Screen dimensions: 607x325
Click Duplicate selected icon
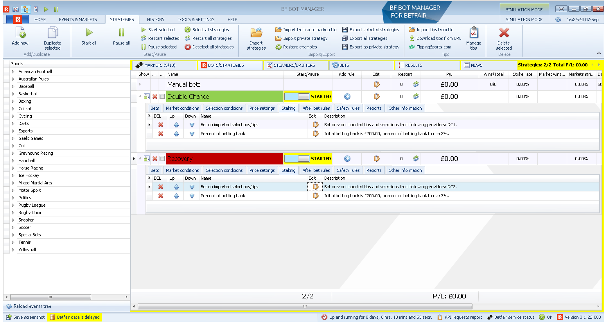[x=52, y=32]
